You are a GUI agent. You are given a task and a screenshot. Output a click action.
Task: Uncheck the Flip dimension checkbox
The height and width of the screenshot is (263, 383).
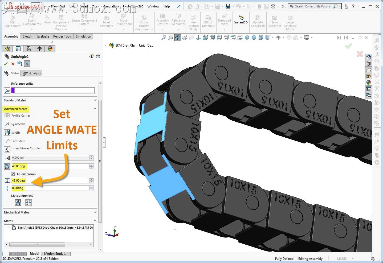coord(13,174)
